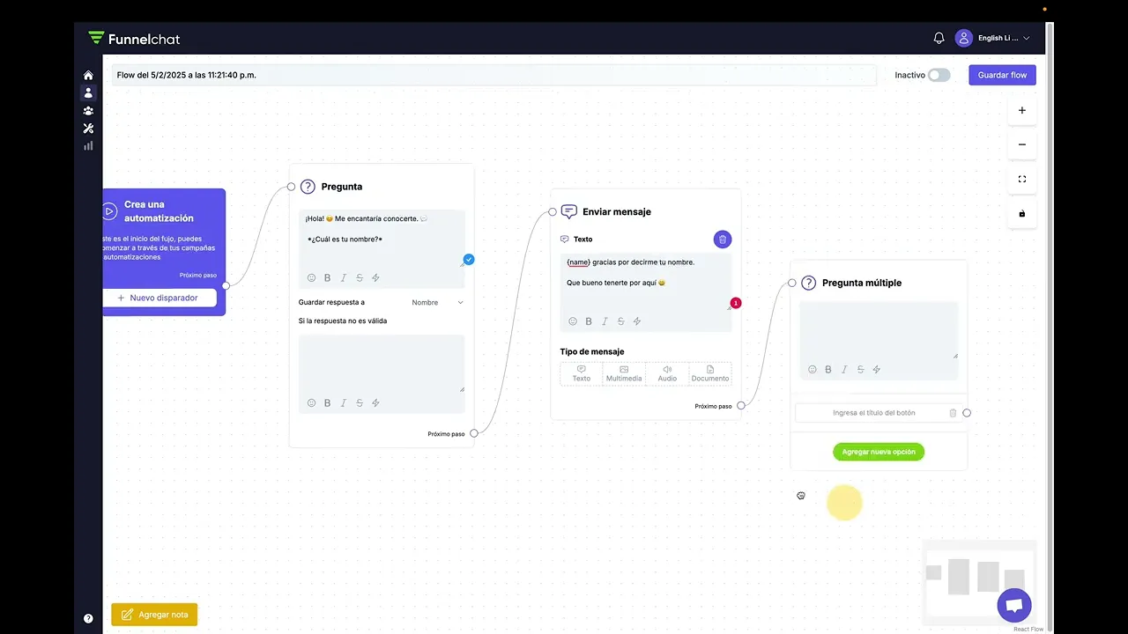
Task: Click the red error badge on Enviar mensaje
Action: [736, 303]
